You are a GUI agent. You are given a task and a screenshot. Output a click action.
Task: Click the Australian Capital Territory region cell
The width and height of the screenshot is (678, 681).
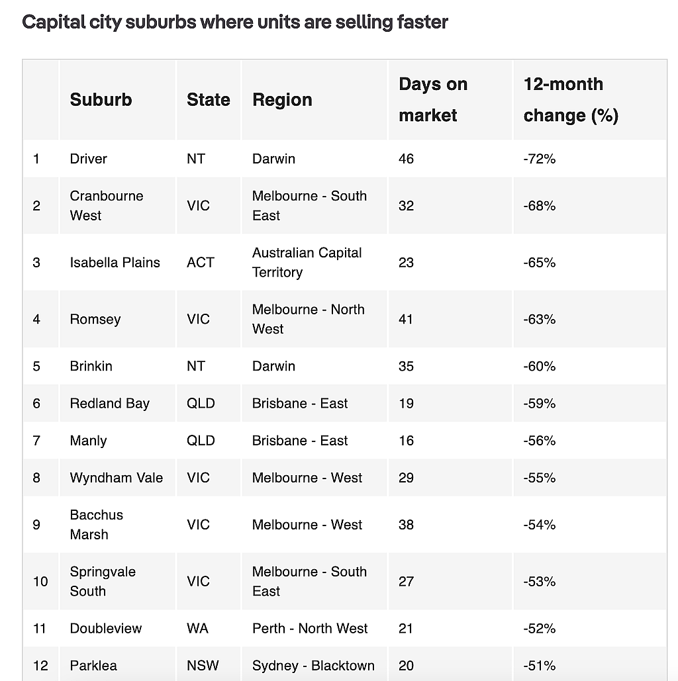click(x=315, y=262)
